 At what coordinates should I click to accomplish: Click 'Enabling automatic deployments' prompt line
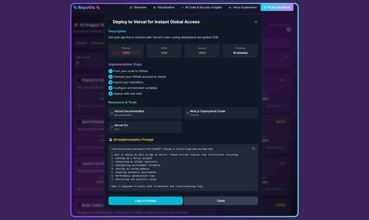click(x=134, y=172)
